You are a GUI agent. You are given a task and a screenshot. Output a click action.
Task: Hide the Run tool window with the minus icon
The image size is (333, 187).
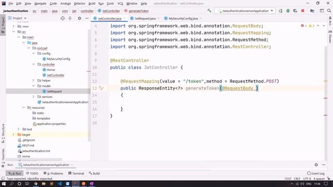(324, 165)
